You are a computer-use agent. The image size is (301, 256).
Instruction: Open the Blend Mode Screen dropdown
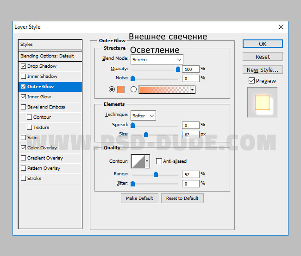click(x=157, y=59)
